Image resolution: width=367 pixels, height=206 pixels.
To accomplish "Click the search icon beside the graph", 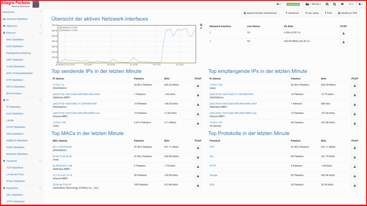I will coord(201,25).
